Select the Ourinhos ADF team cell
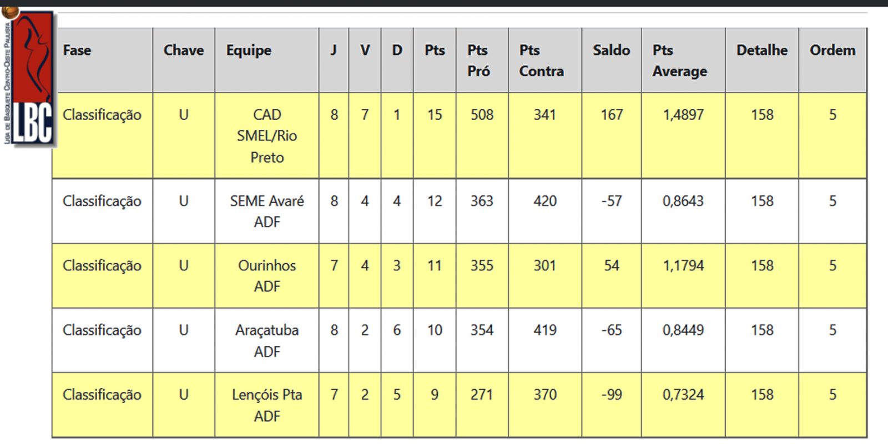Viewport: 888px width, 448px height. pos(267,276)
